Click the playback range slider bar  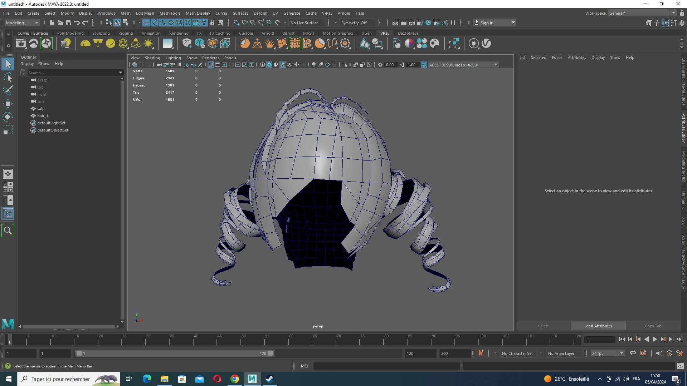[x=175, y=353]
